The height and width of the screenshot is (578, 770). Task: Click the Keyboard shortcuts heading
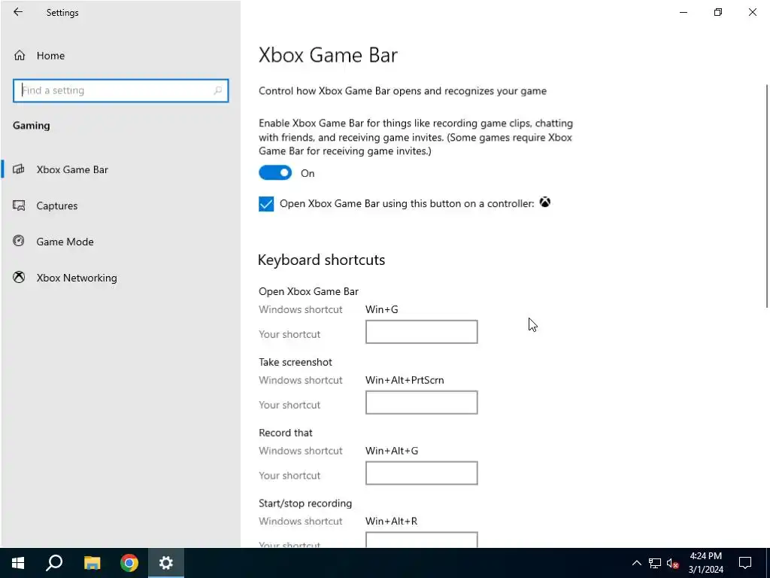[321, 260]
